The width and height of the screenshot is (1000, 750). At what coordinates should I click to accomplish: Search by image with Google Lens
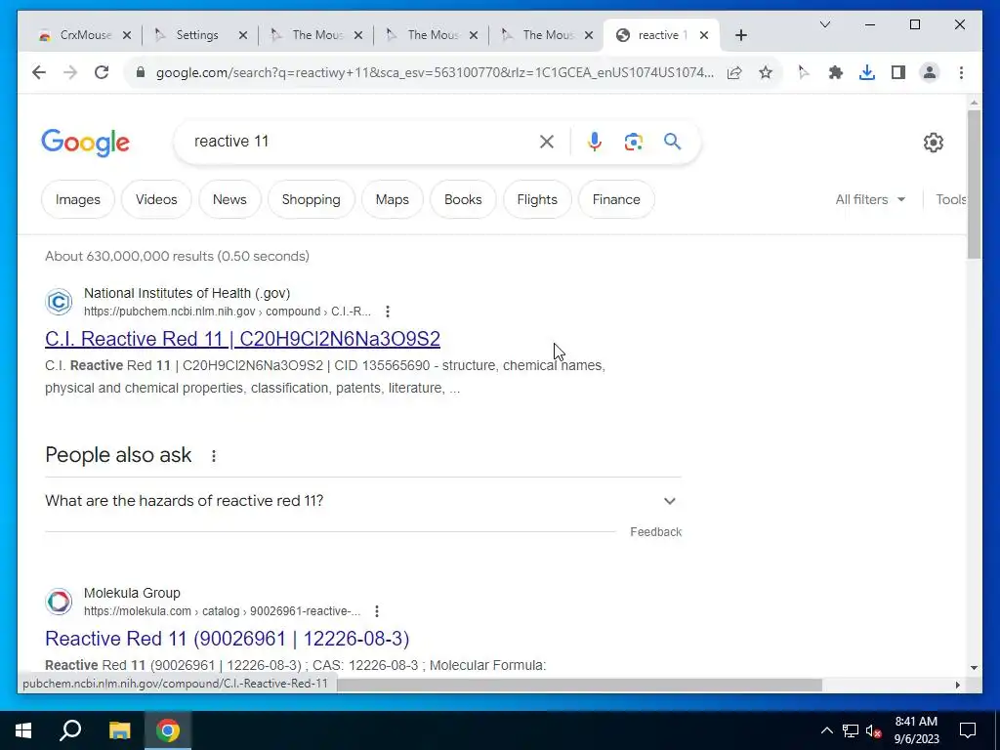(633, 142)
